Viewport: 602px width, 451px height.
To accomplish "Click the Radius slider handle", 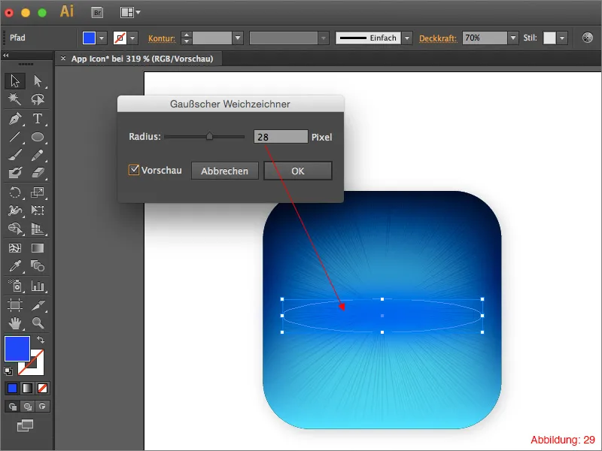I will 209,136.
